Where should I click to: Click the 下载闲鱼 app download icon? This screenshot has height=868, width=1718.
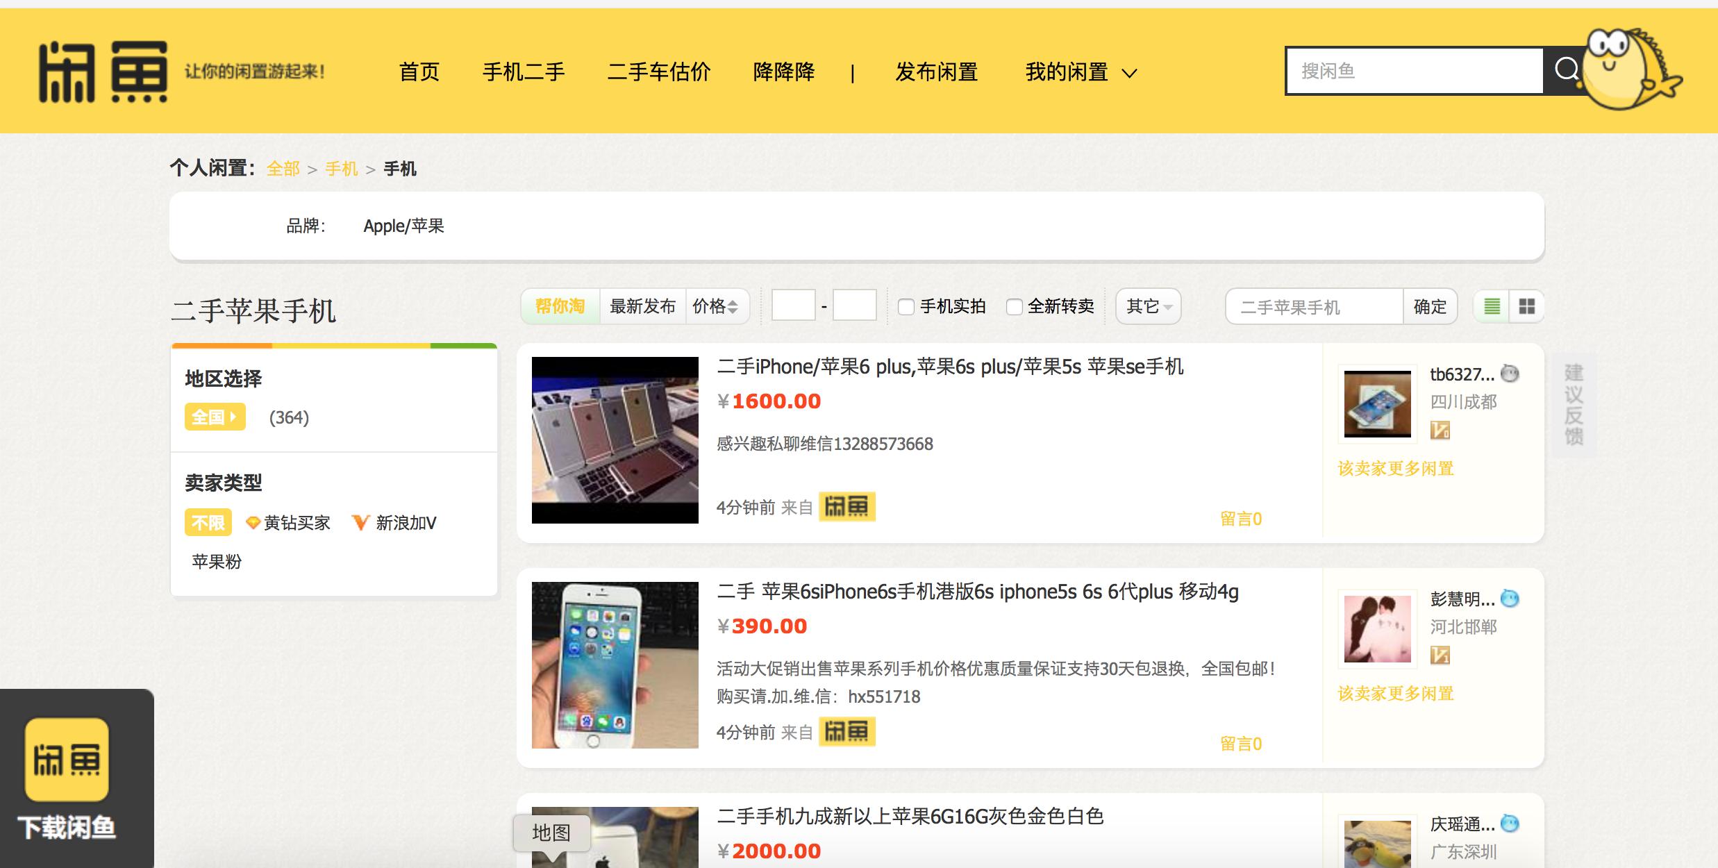click(x=67, y=760)
